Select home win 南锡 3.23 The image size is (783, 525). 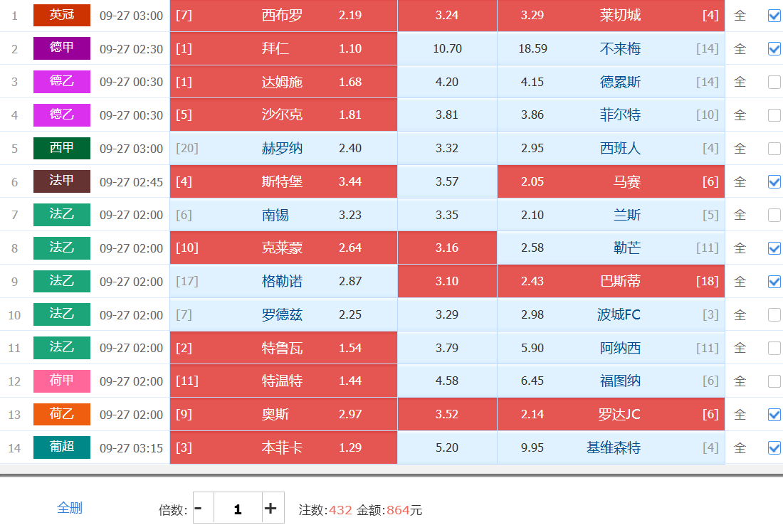click(x=283, y=215)
